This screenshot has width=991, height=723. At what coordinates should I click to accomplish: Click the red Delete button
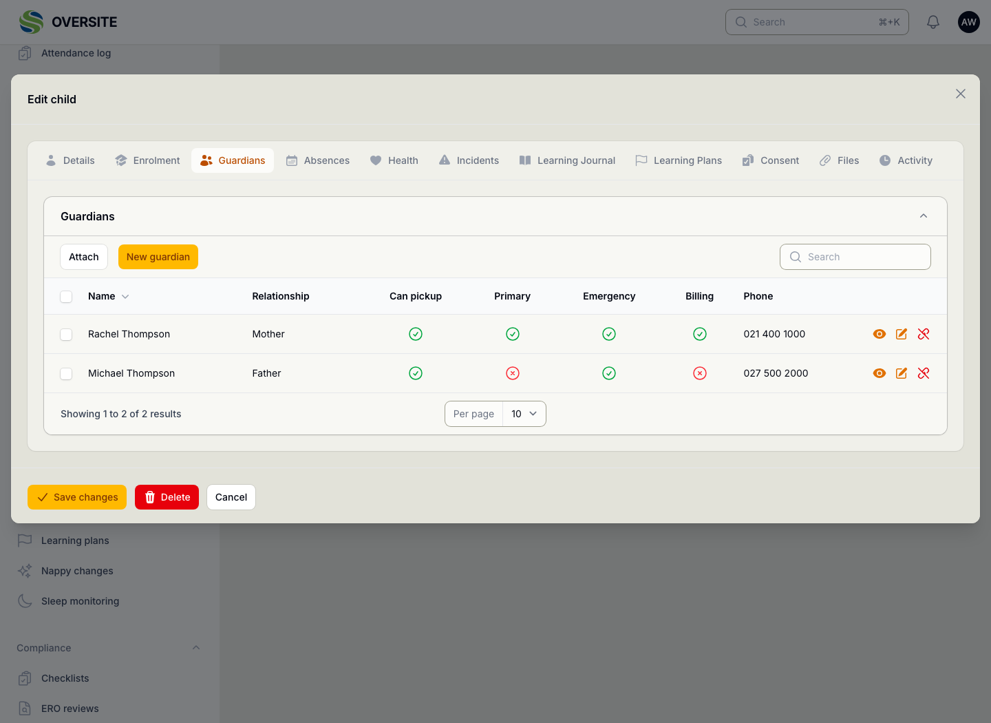tap(167, 497)
